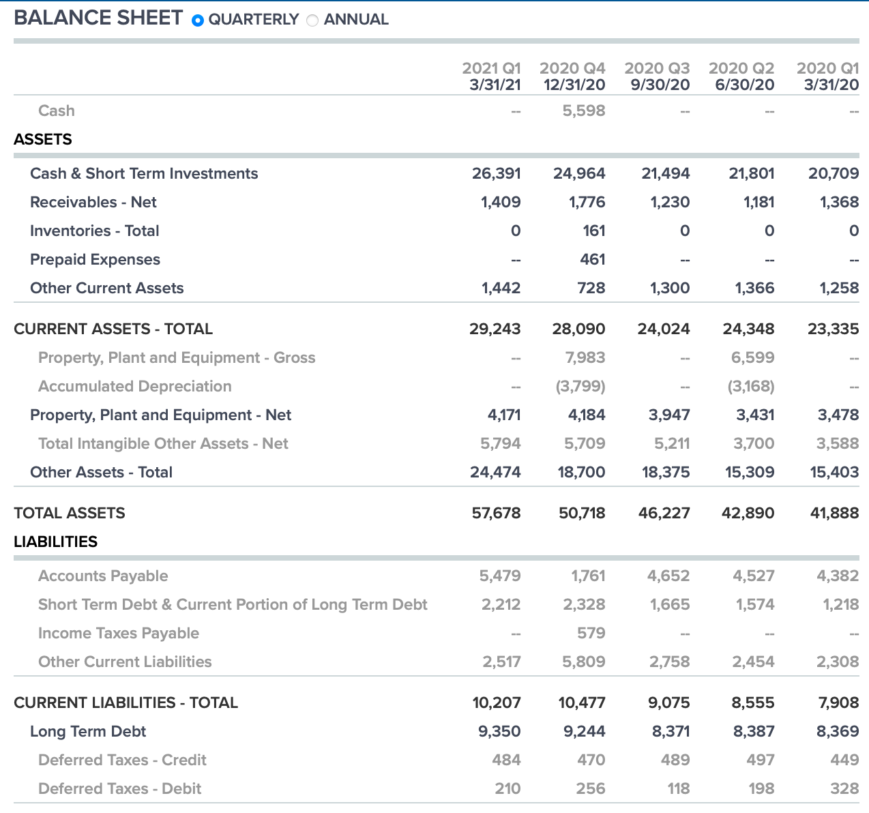Click the 2020 Q1 3/31/20 column header

point(827,76)
